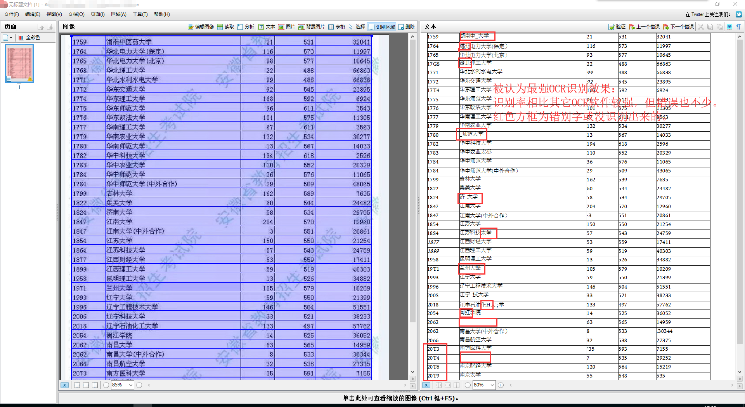745x407 pixels.
Task: Click fit-to-width icon in text panel
Action: [x=447, y=385]
